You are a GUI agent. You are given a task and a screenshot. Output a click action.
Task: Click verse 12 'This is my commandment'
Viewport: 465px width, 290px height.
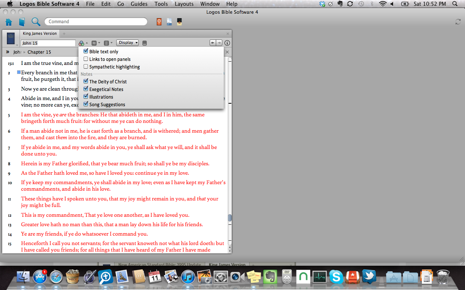pyautogui.click(x=52, y=215)
